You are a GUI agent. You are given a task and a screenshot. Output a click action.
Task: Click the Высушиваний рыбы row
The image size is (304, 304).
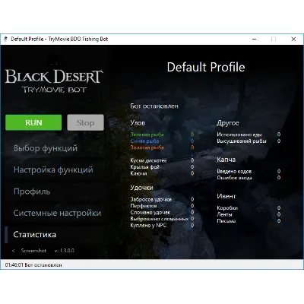pos(249,141)
